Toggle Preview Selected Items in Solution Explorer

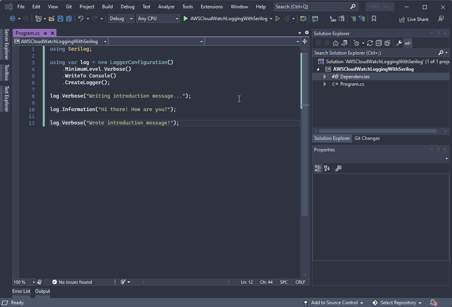pyautogui.click(x=408, y=43)
